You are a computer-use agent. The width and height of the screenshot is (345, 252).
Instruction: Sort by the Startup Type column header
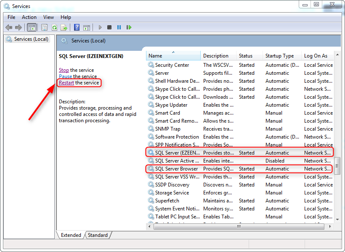tap(282, 56)
